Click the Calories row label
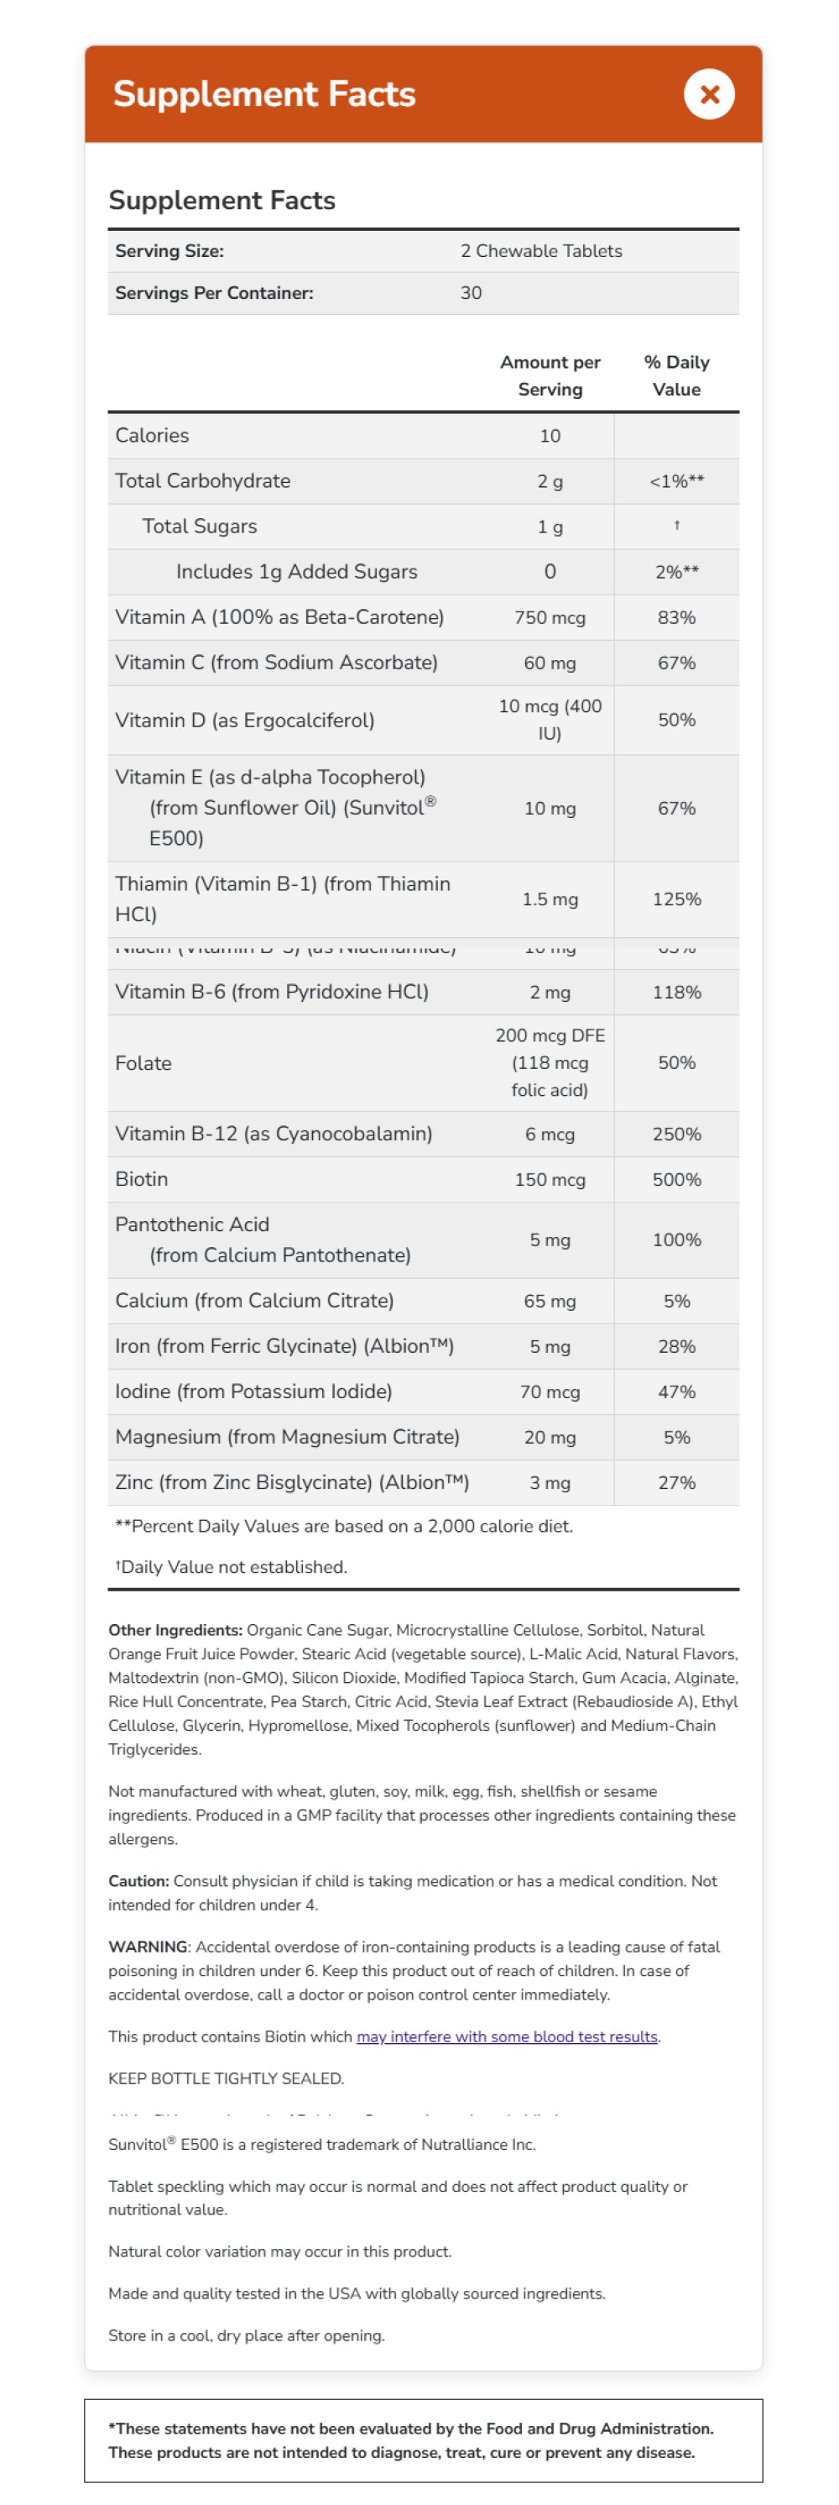 tap(153, 436)
